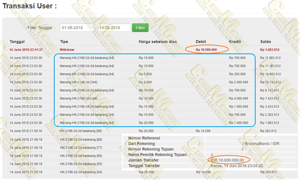Click the Rp 2.000.000 kredit value
The image size is (300, 180).
239,82
